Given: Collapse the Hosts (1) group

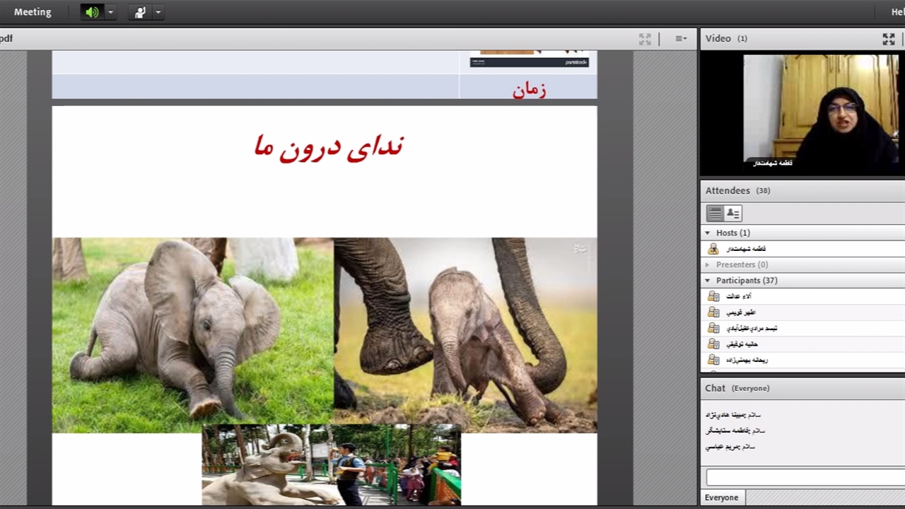Looking at the screenshot, I should [x=707, y=233].
